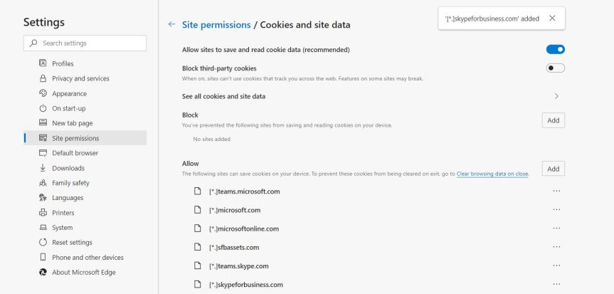The image size is (614, 294).
Task: Click the Downloads arrow icon in sidebar
Action: (43, 168)
